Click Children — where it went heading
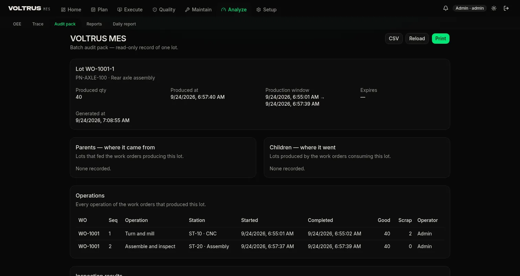Screen dimensions: 520x276 (x=303, y=147)
